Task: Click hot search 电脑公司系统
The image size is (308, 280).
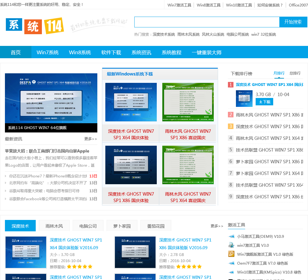Action: pyautogui.click(x=238, y=34)
